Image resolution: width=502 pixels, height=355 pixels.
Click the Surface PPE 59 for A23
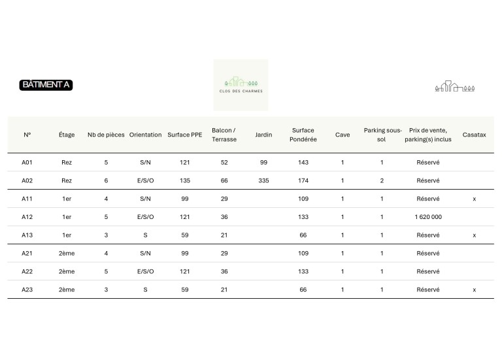click(185, 290)
